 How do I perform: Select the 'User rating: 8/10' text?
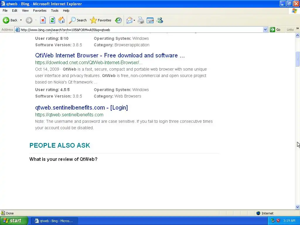tap(52, 38)
